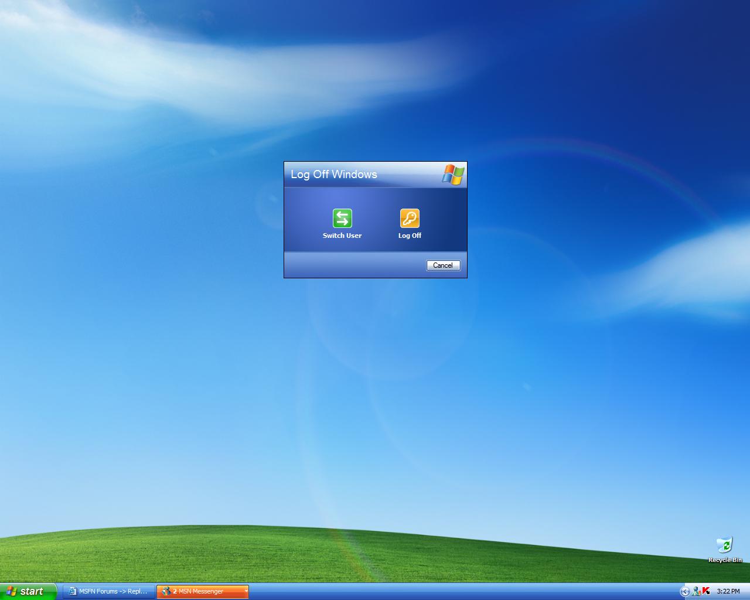750x600 pixels.
Task: Click the MSN Messenger tray icon
Action: tap(696, 592)
